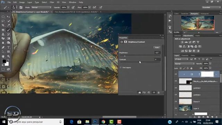This screenshot has height=125, width=222.
Task: Reset adjustment defaults in Properties panel
Action: coord(149,93)
